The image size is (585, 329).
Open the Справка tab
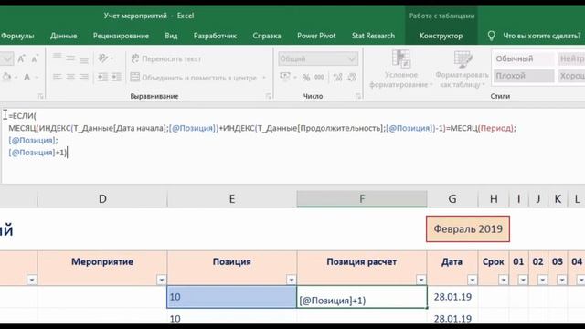point(267,36)
